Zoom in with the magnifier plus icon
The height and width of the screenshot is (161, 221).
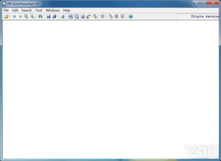pyautogui.click(x=26, y=16)
